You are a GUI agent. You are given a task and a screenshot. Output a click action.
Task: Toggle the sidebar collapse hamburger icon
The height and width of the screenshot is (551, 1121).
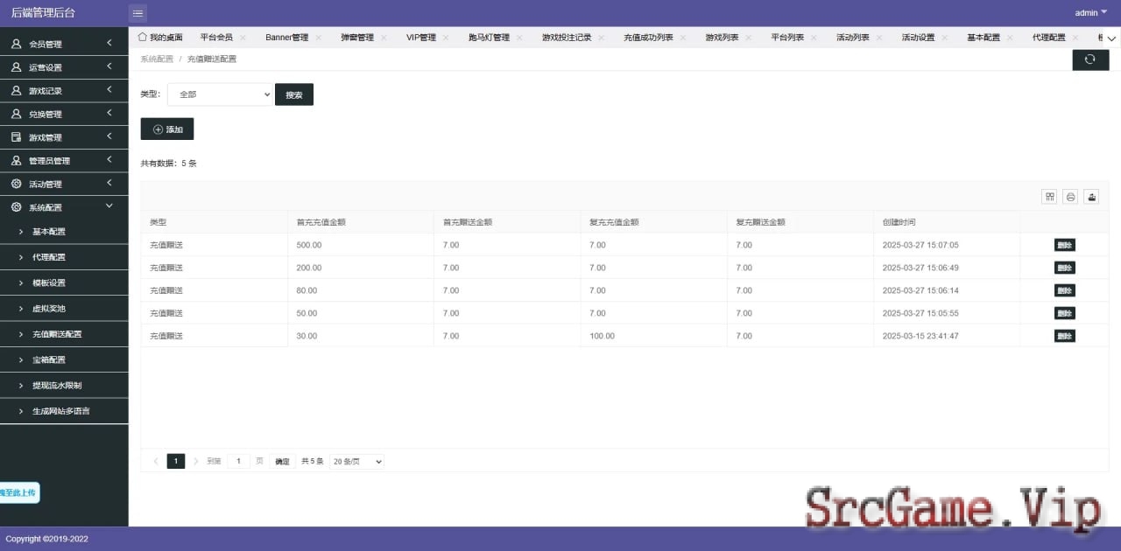(137, 13)
